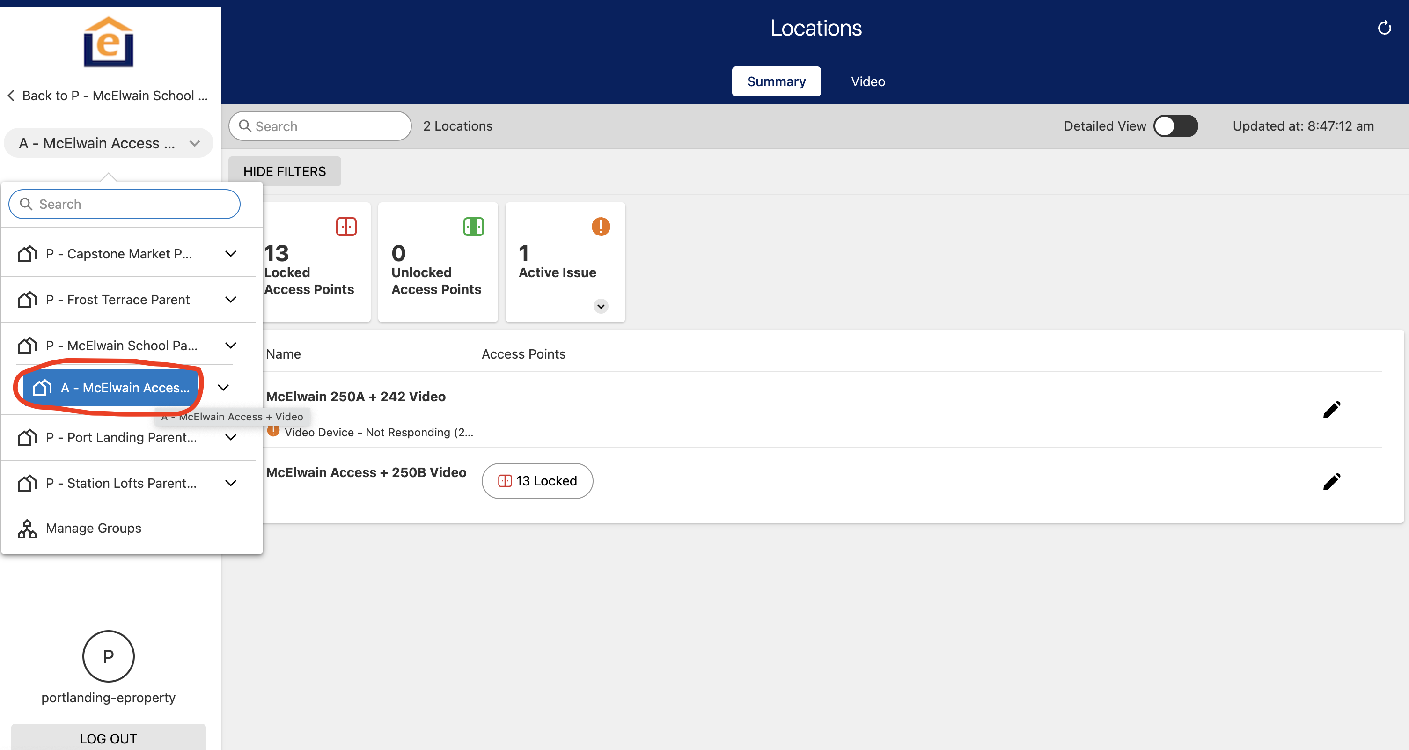Click the orange Active Issue alert icon
The height and width of the screenshot is (750, 1409).
[601, 227]
